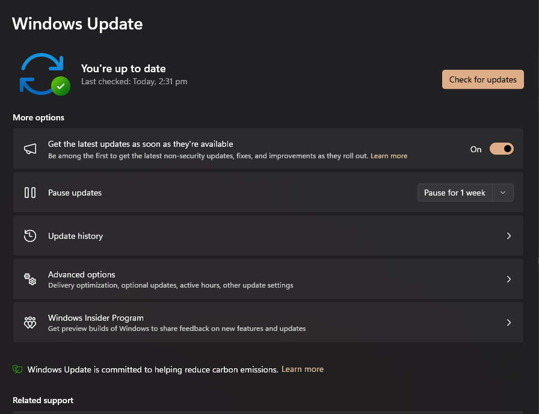Open Learn more link about latest updates

click(x=389, y=156)
